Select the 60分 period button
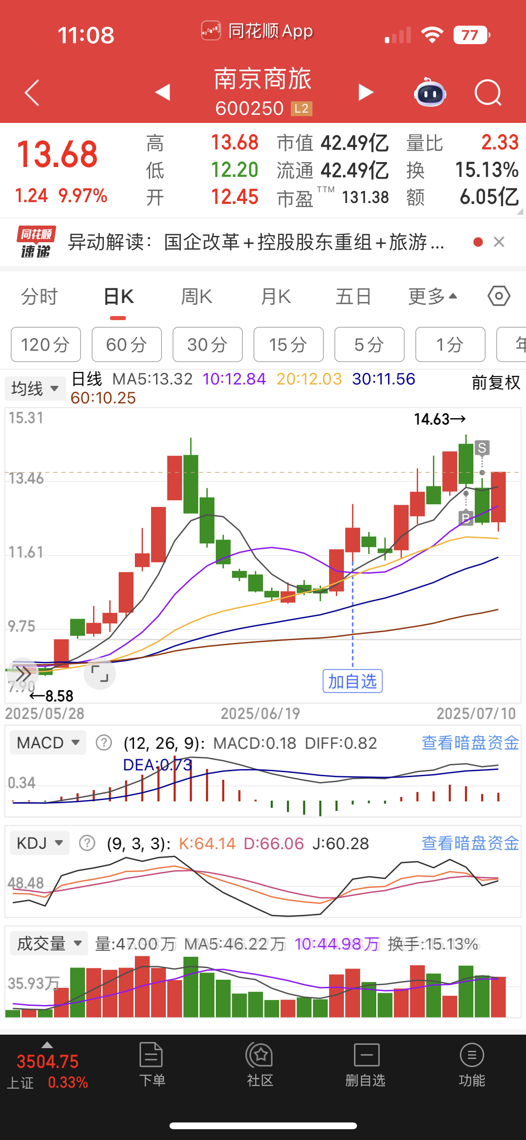Viewport: 526px width, 1140px height. click(x=127, y=344)
